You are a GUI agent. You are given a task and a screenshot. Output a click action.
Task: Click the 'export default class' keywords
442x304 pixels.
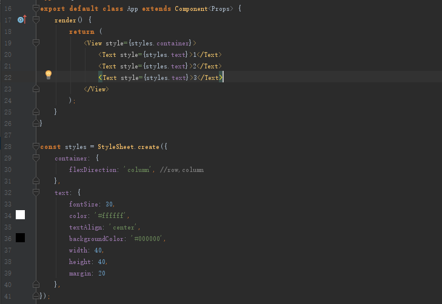[x=82, y=8]
